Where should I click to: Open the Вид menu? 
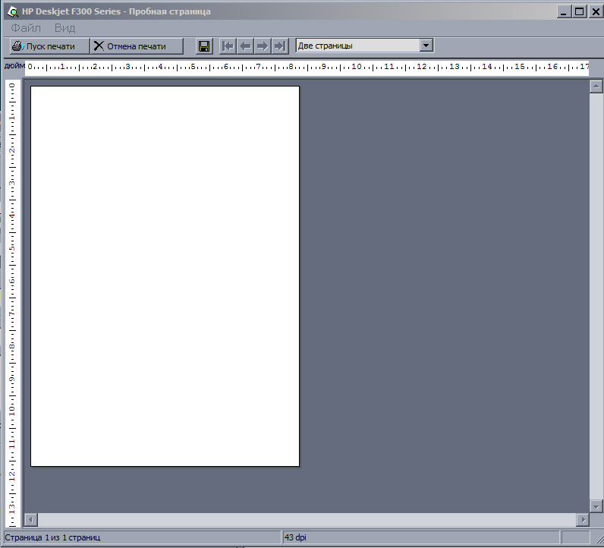64,28
